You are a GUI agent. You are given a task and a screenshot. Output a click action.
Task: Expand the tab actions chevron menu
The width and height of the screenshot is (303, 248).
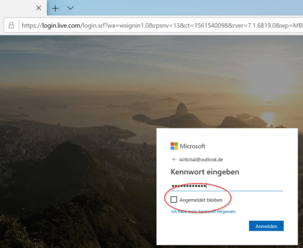point(71,8)
